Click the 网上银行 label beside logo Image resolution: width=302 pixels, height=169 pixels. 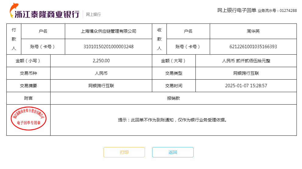(93, 14)
